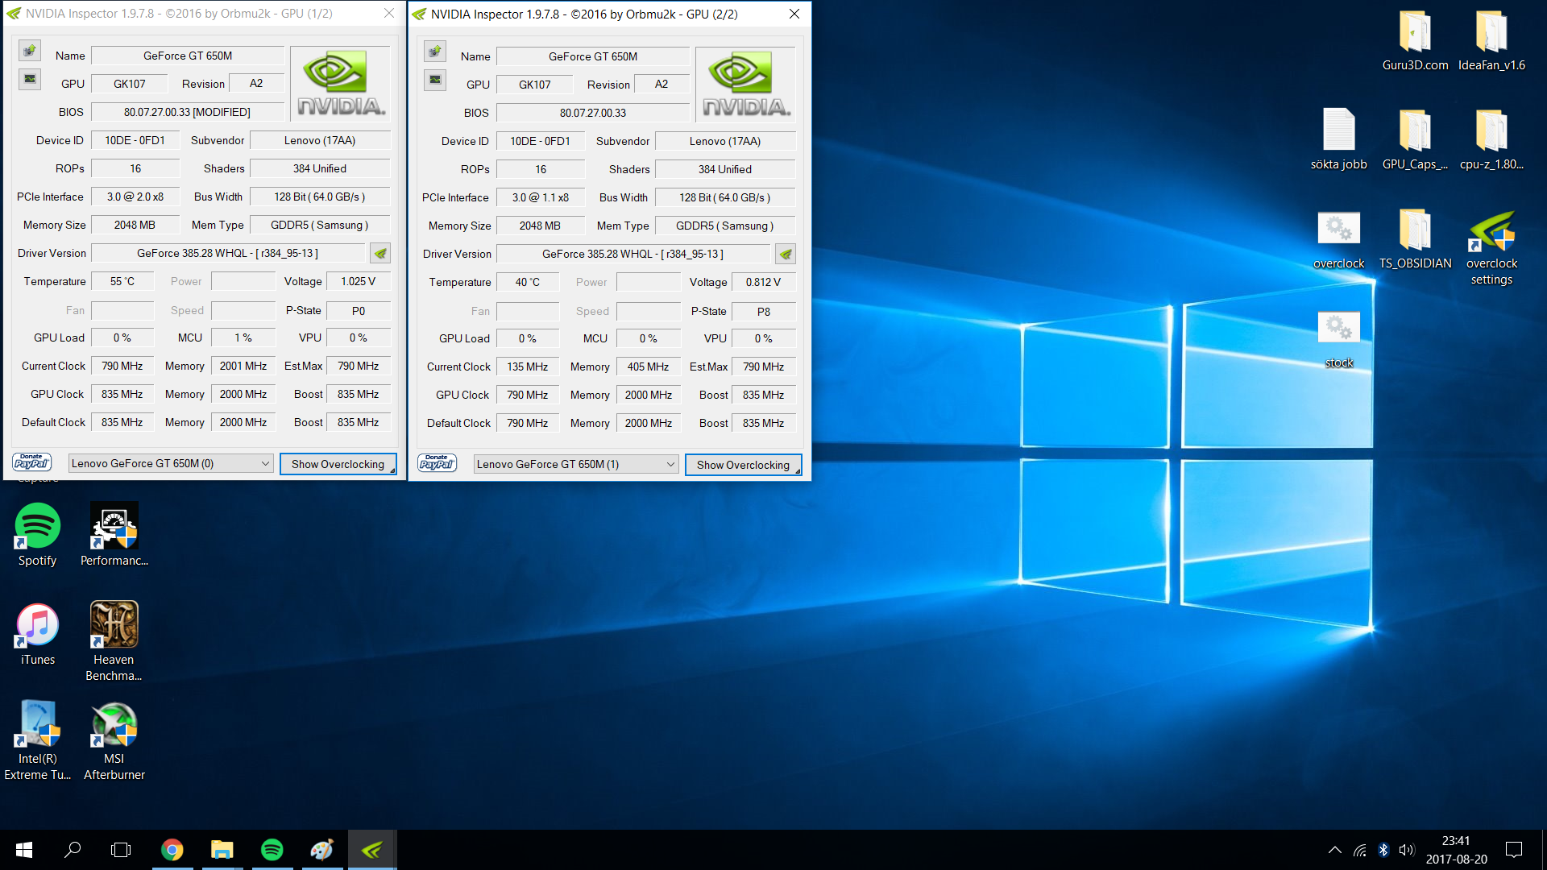The height and width of the screenshot is (870, 1547).
Task: Click temperature display field GPU 1
Action: tap(119, 281)
